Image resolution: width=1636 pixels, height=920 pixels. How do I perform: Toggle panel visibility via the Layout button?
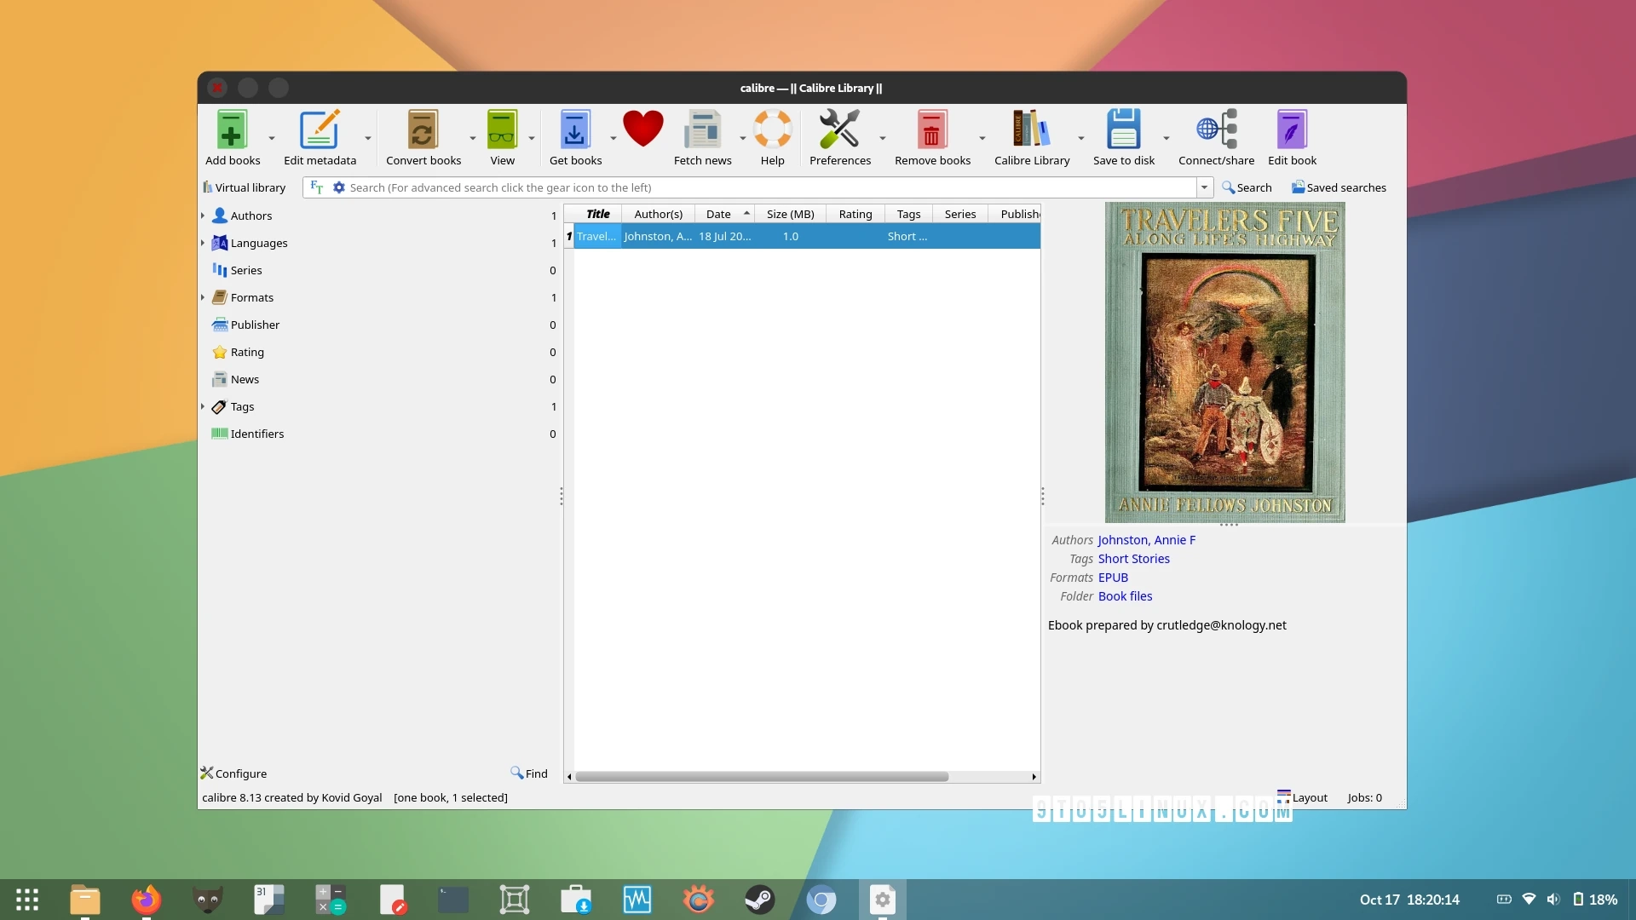(1302, 797)
